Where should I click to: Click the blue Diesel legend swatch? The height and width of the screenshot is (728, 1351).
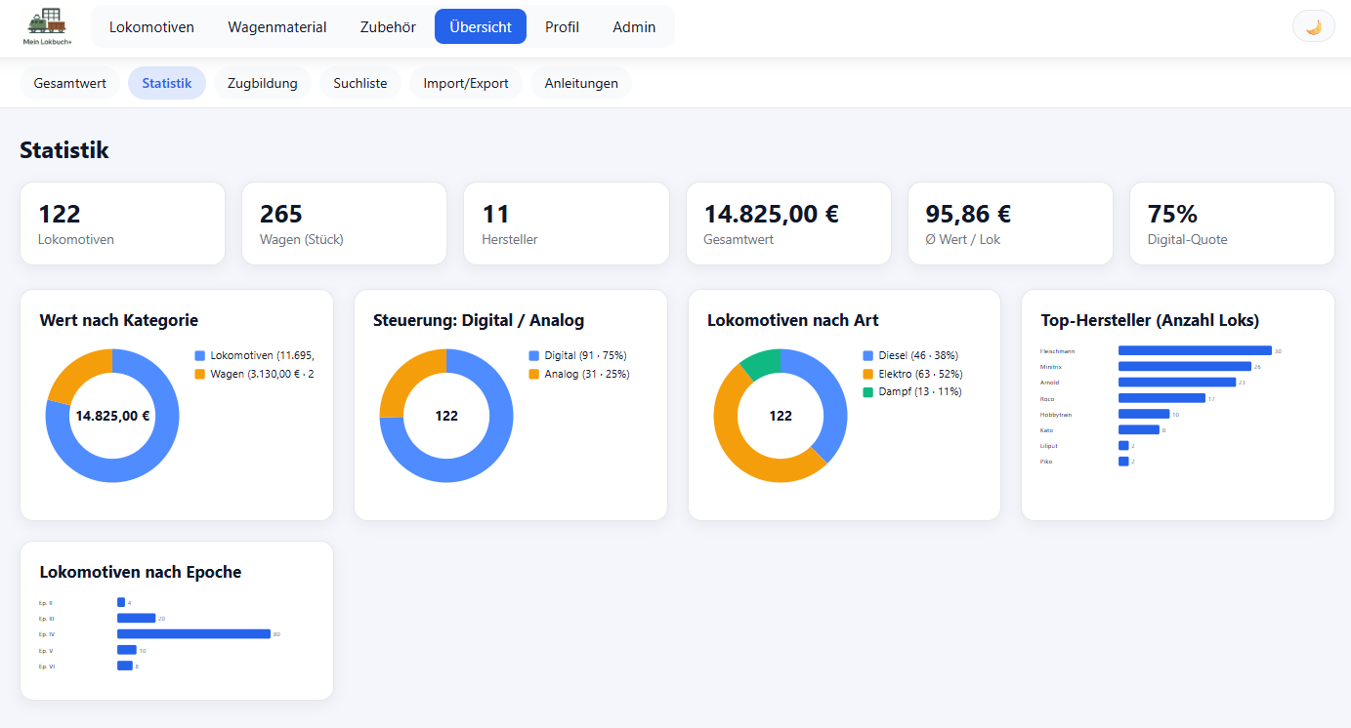tap(868, 356)
